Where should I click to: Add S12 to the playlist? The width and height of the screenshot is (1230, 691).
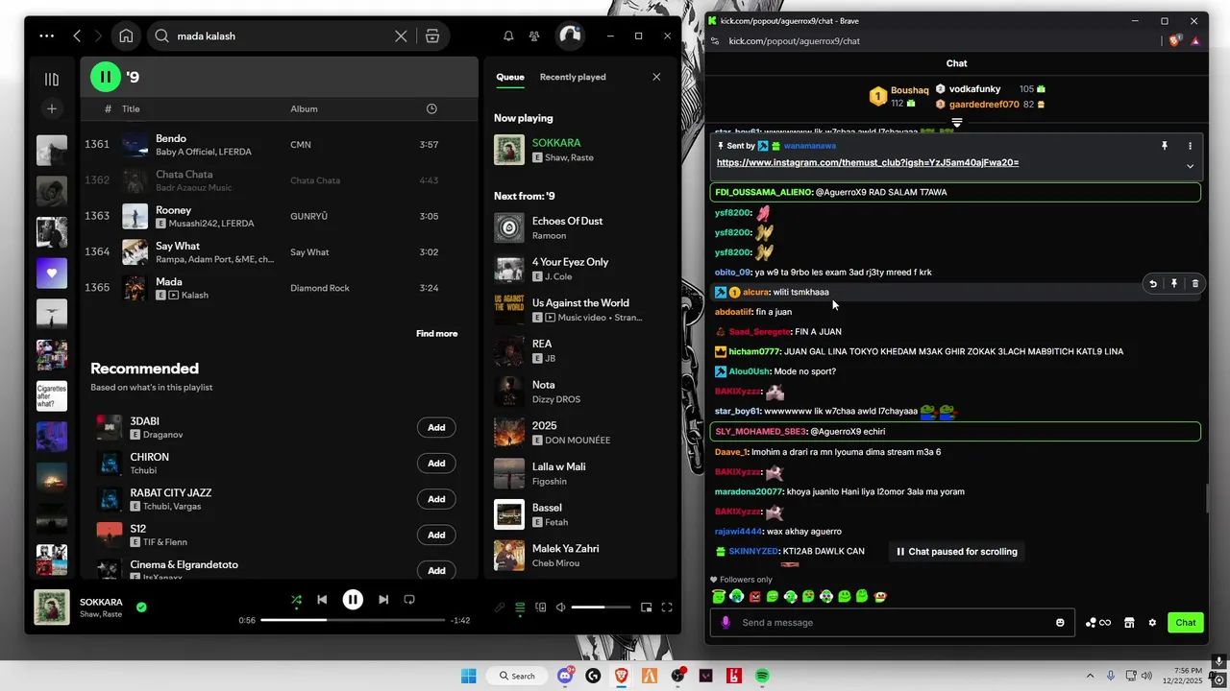tap(436, 535)
